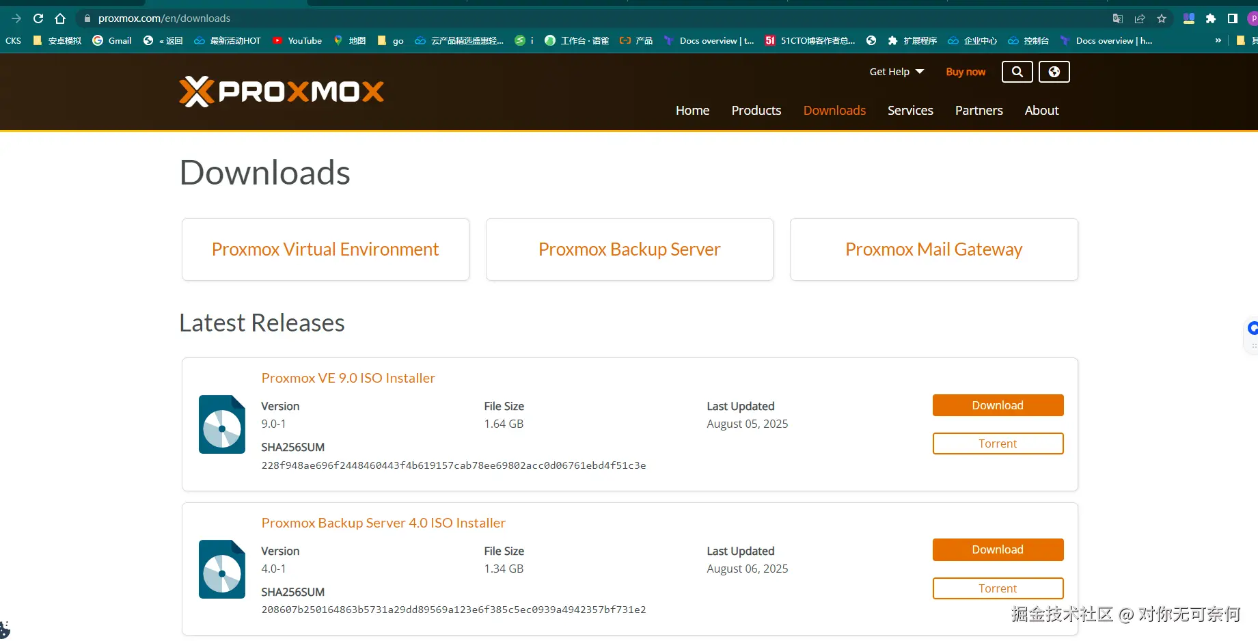The width and height of the screenshot is (1258, 641).
Task: Open the 扩展程序 bookmark
Action: (x=912, y=41)
